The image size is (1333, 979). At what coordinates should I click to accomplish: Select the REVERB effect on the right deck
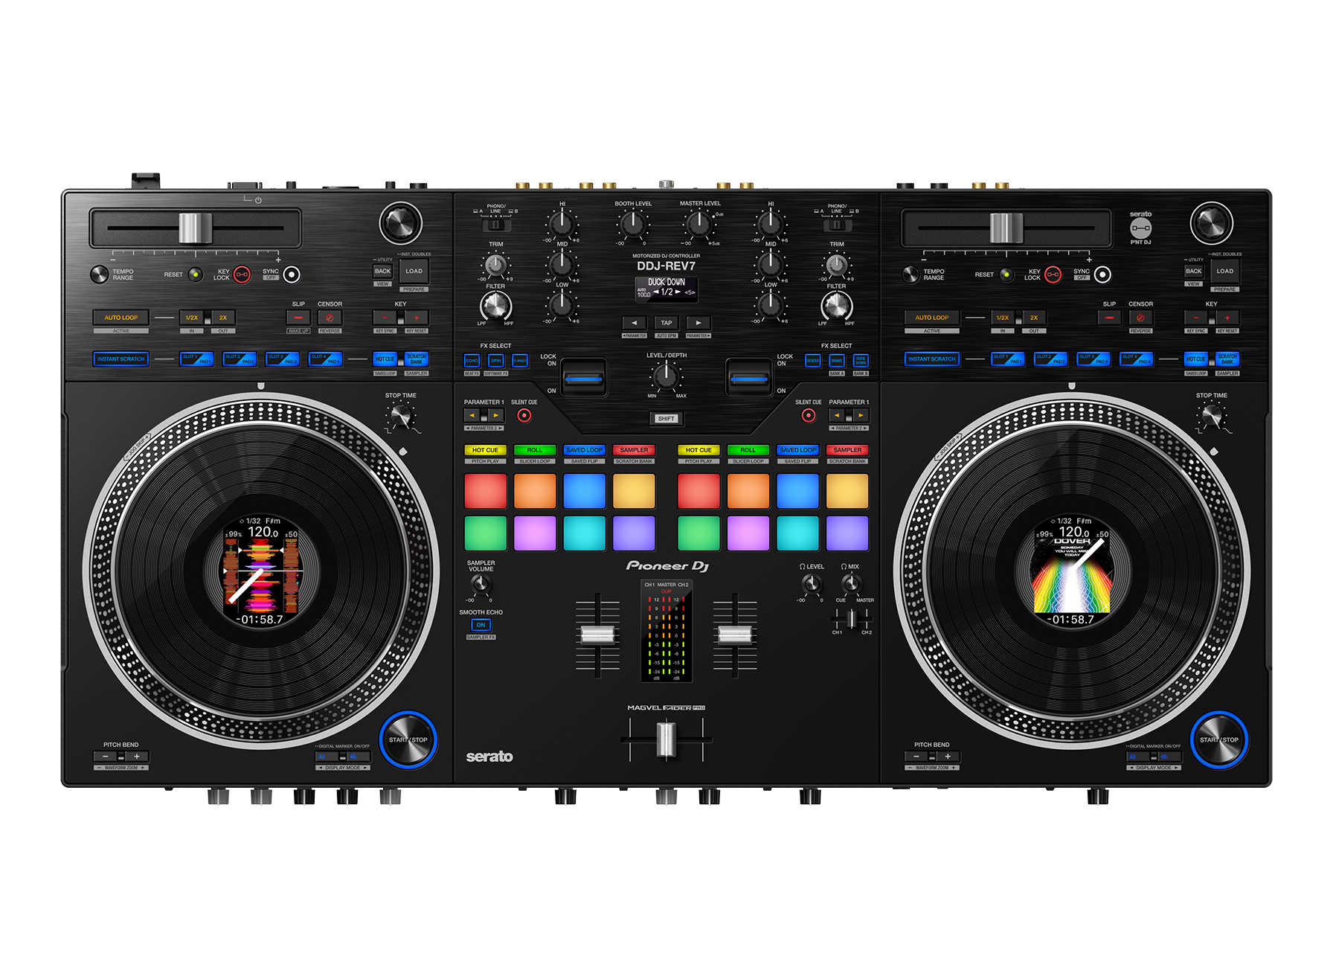click(813, 360)
